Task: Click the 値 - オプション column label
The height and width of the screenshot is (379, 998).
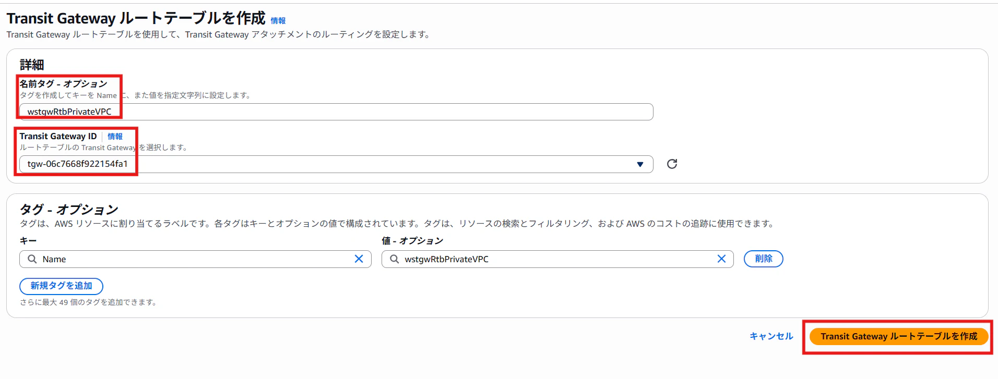Action: [x=412, y=241]
